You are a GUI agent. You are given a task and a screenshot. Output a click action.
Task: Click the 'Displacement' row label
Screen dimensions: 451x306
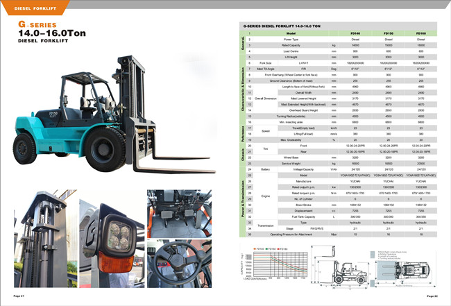coord(303,211)
